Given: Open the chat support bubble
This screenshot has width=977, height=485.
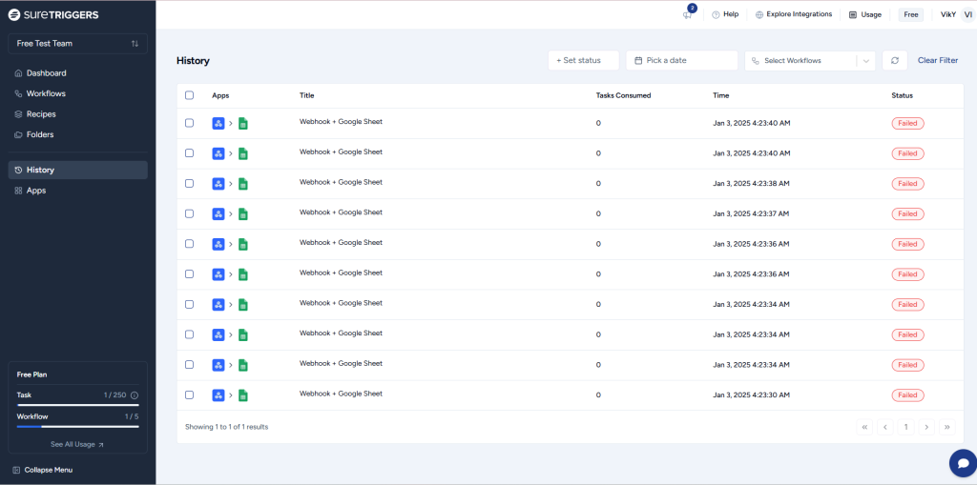Looking at the screenshot, I should click(x=962, y=462).
